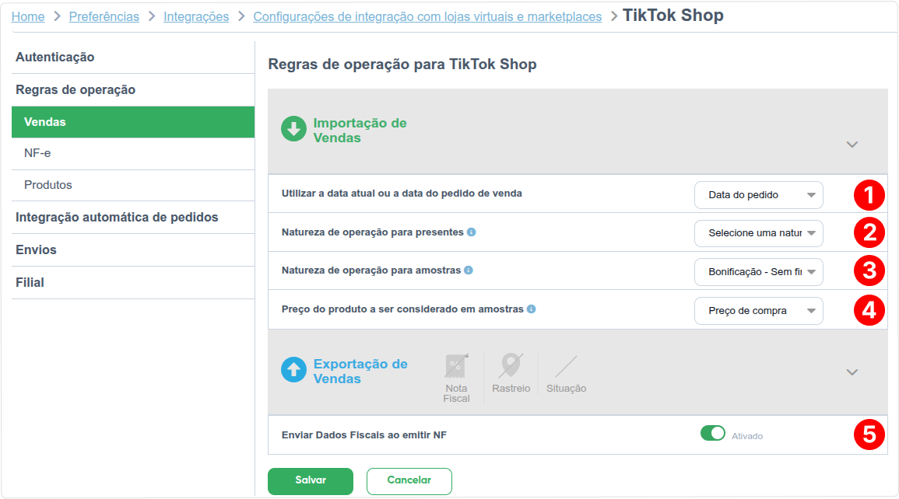Open the Autenticação menu section
This screenshot has height=499, width=899.
click(x=133, y=58)
